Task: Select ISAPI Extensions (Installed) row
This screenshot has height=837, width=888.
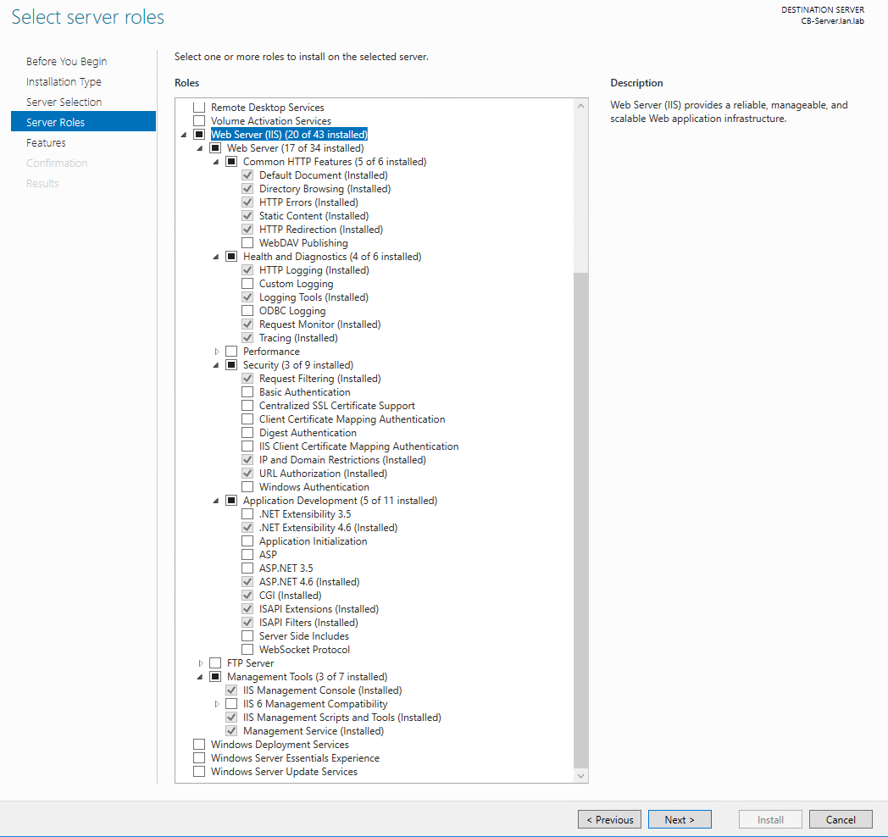Action: click(x=319, y=609)
